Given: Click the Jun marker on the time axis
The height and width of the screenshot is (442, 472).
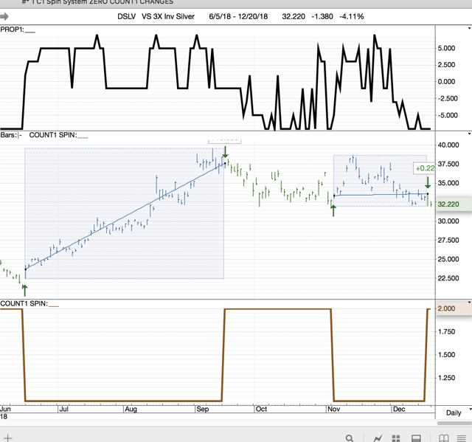Looking at the screenshot, I should pyautogui.click(x=5, y=410).
